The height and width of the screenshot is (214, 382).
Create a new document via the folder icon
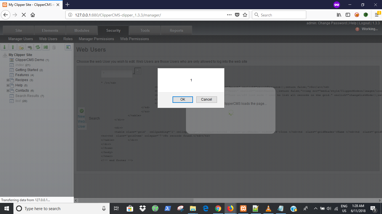tap(21, 47)
